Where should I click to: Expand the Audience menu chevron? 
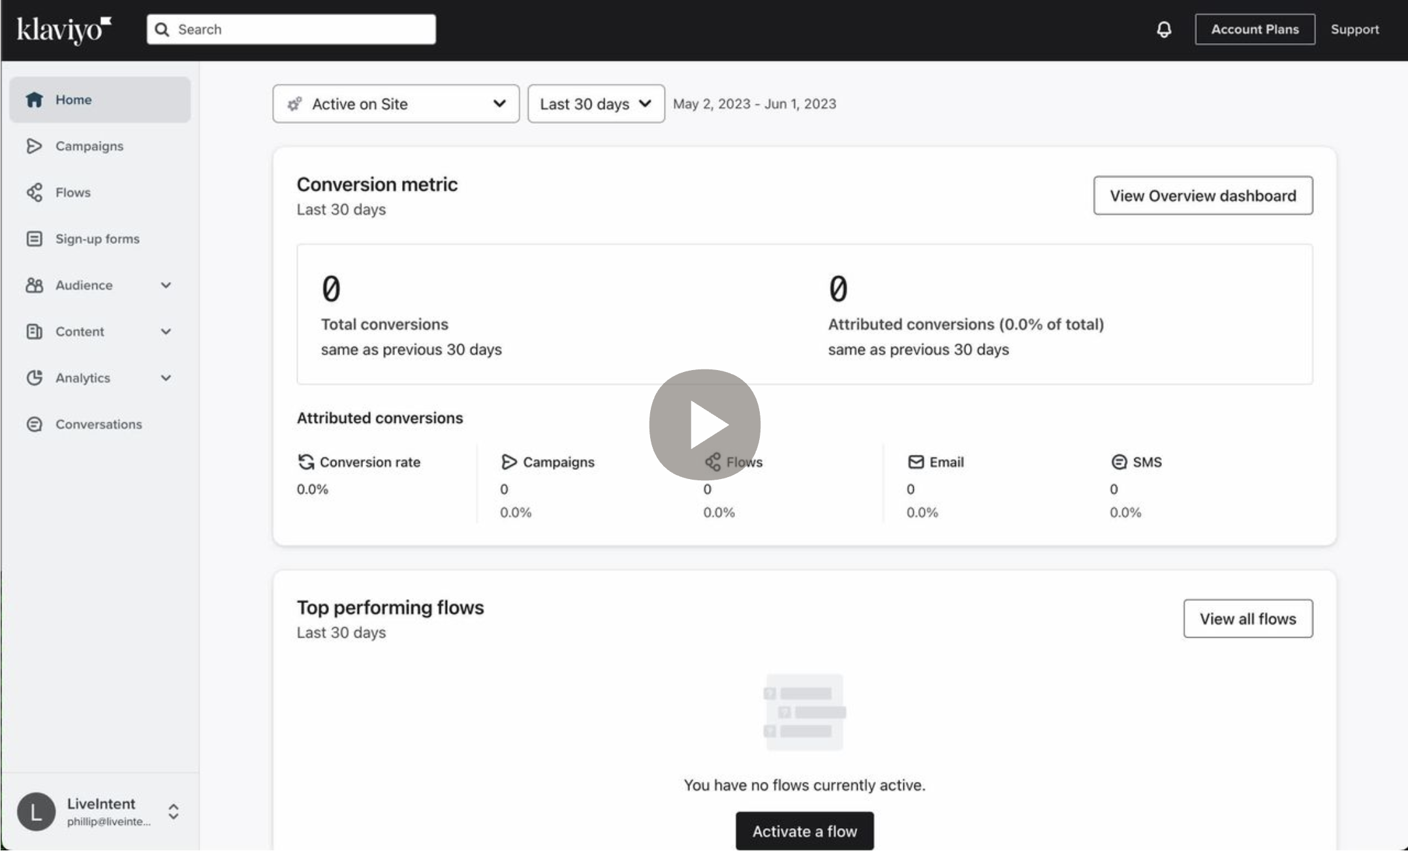166,285
